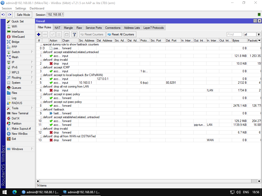Open the column selector arrow beside Packets
Viewport: 262px width, 196px height.
[259, 41]
